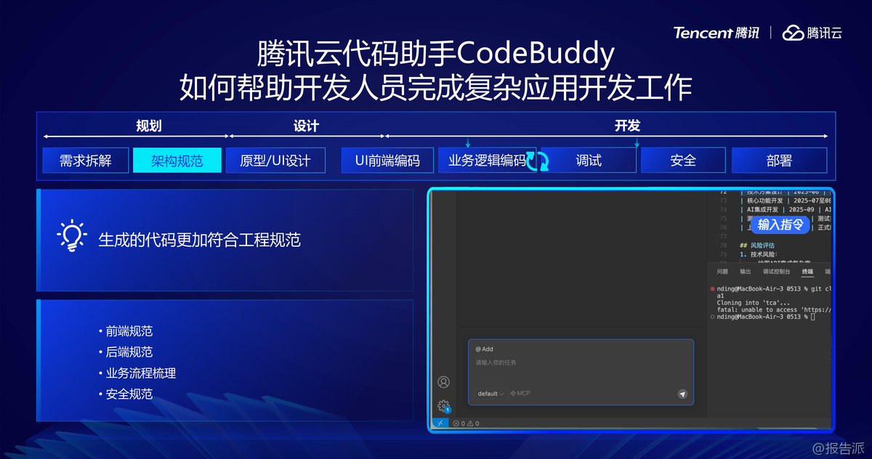872x459 pixels.
Task: Click the 需求拆解 stage box
Action: click(x=86, y=161)
